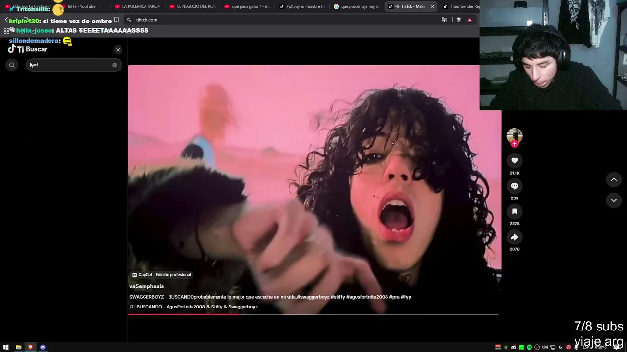Close the active TikTok - Make tab
627x352 pixels.
[432, 6]
